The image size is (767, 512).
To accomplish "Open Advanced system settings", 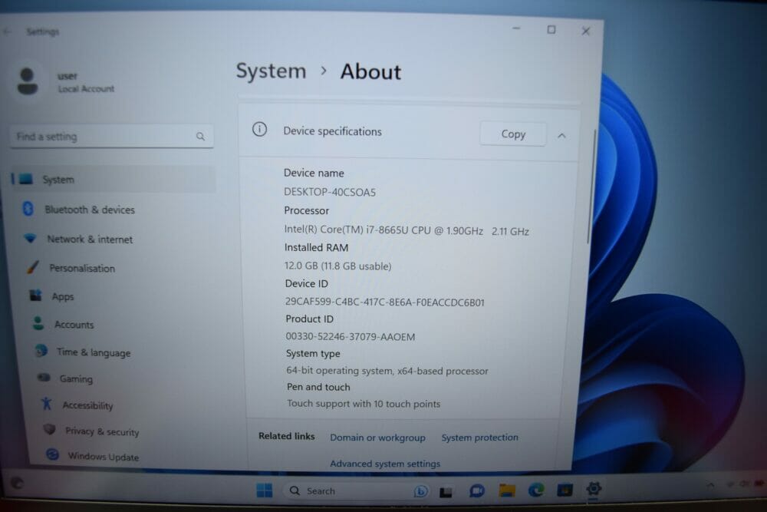I will pyautogui.click(x=385, y=464).
